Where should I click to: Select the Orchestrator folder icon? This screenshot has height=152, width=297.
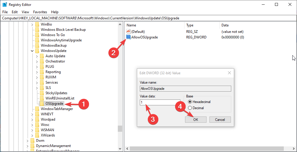[x=42, y=61]
